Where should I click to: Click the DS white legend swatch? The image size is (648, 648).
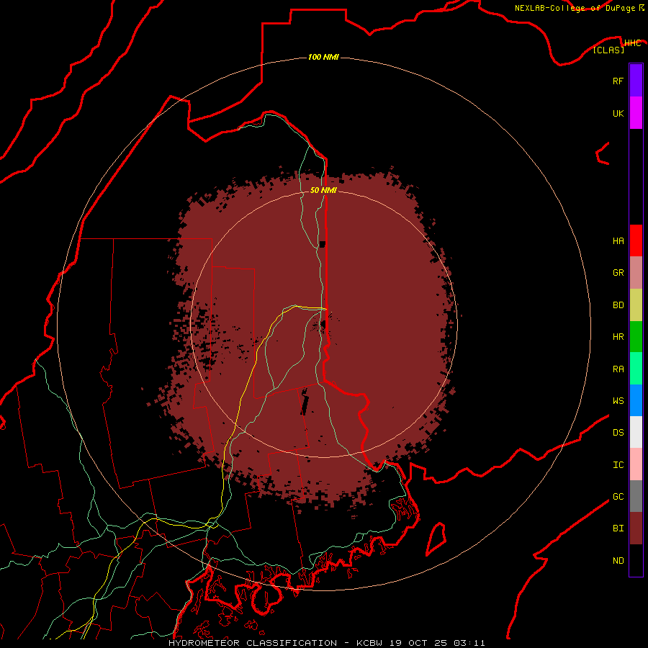[636, 432]
